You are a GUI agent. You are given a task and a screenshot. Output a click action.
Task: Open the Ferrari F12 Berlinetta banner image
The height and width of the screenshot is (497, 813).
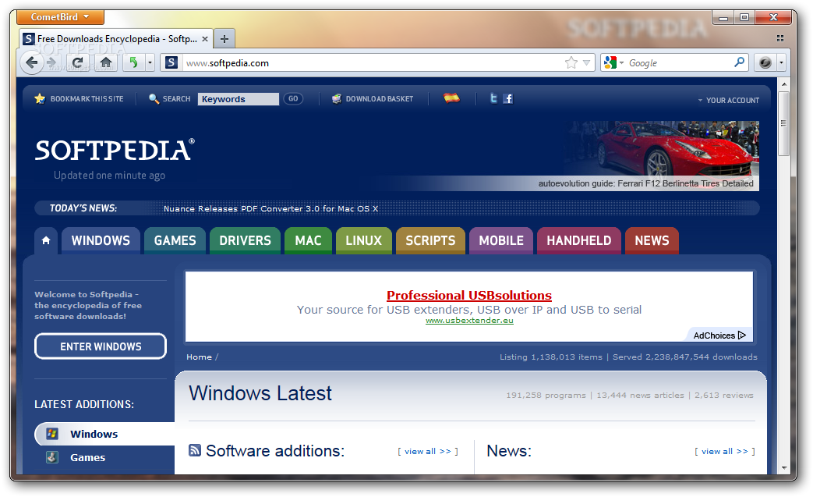click(x=662, y=155)
